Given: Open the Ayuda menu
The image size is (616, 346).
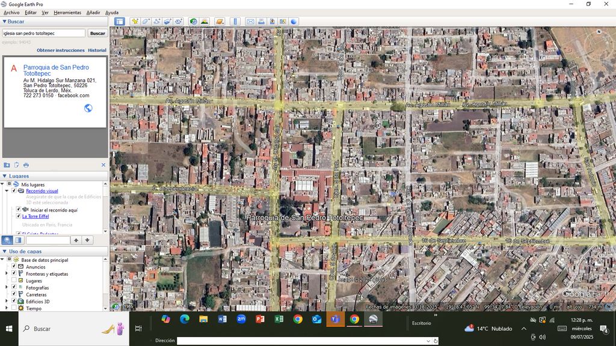Looking at the screenshot, I should point(111,13).
